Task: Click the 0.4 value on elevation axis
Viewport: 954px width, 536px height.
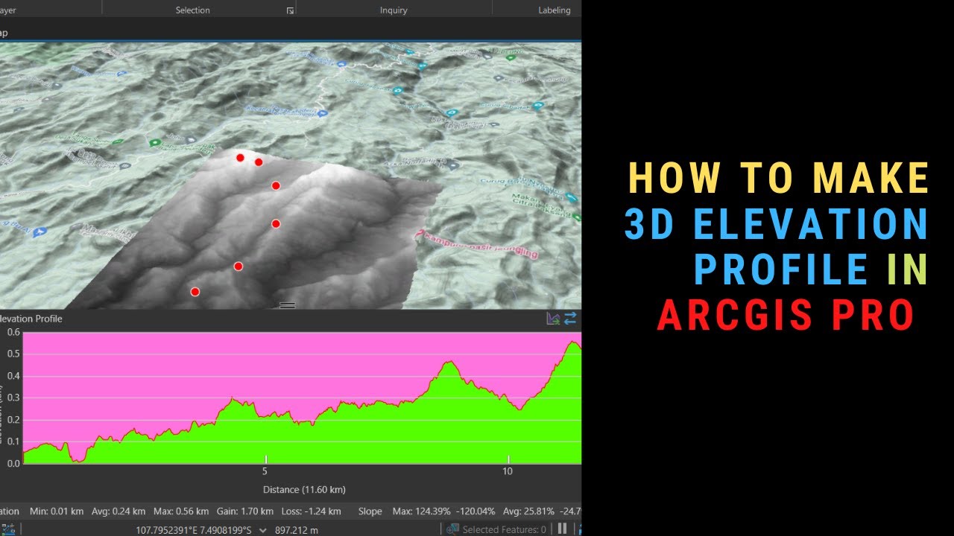Action: click(x=13, y=376)
